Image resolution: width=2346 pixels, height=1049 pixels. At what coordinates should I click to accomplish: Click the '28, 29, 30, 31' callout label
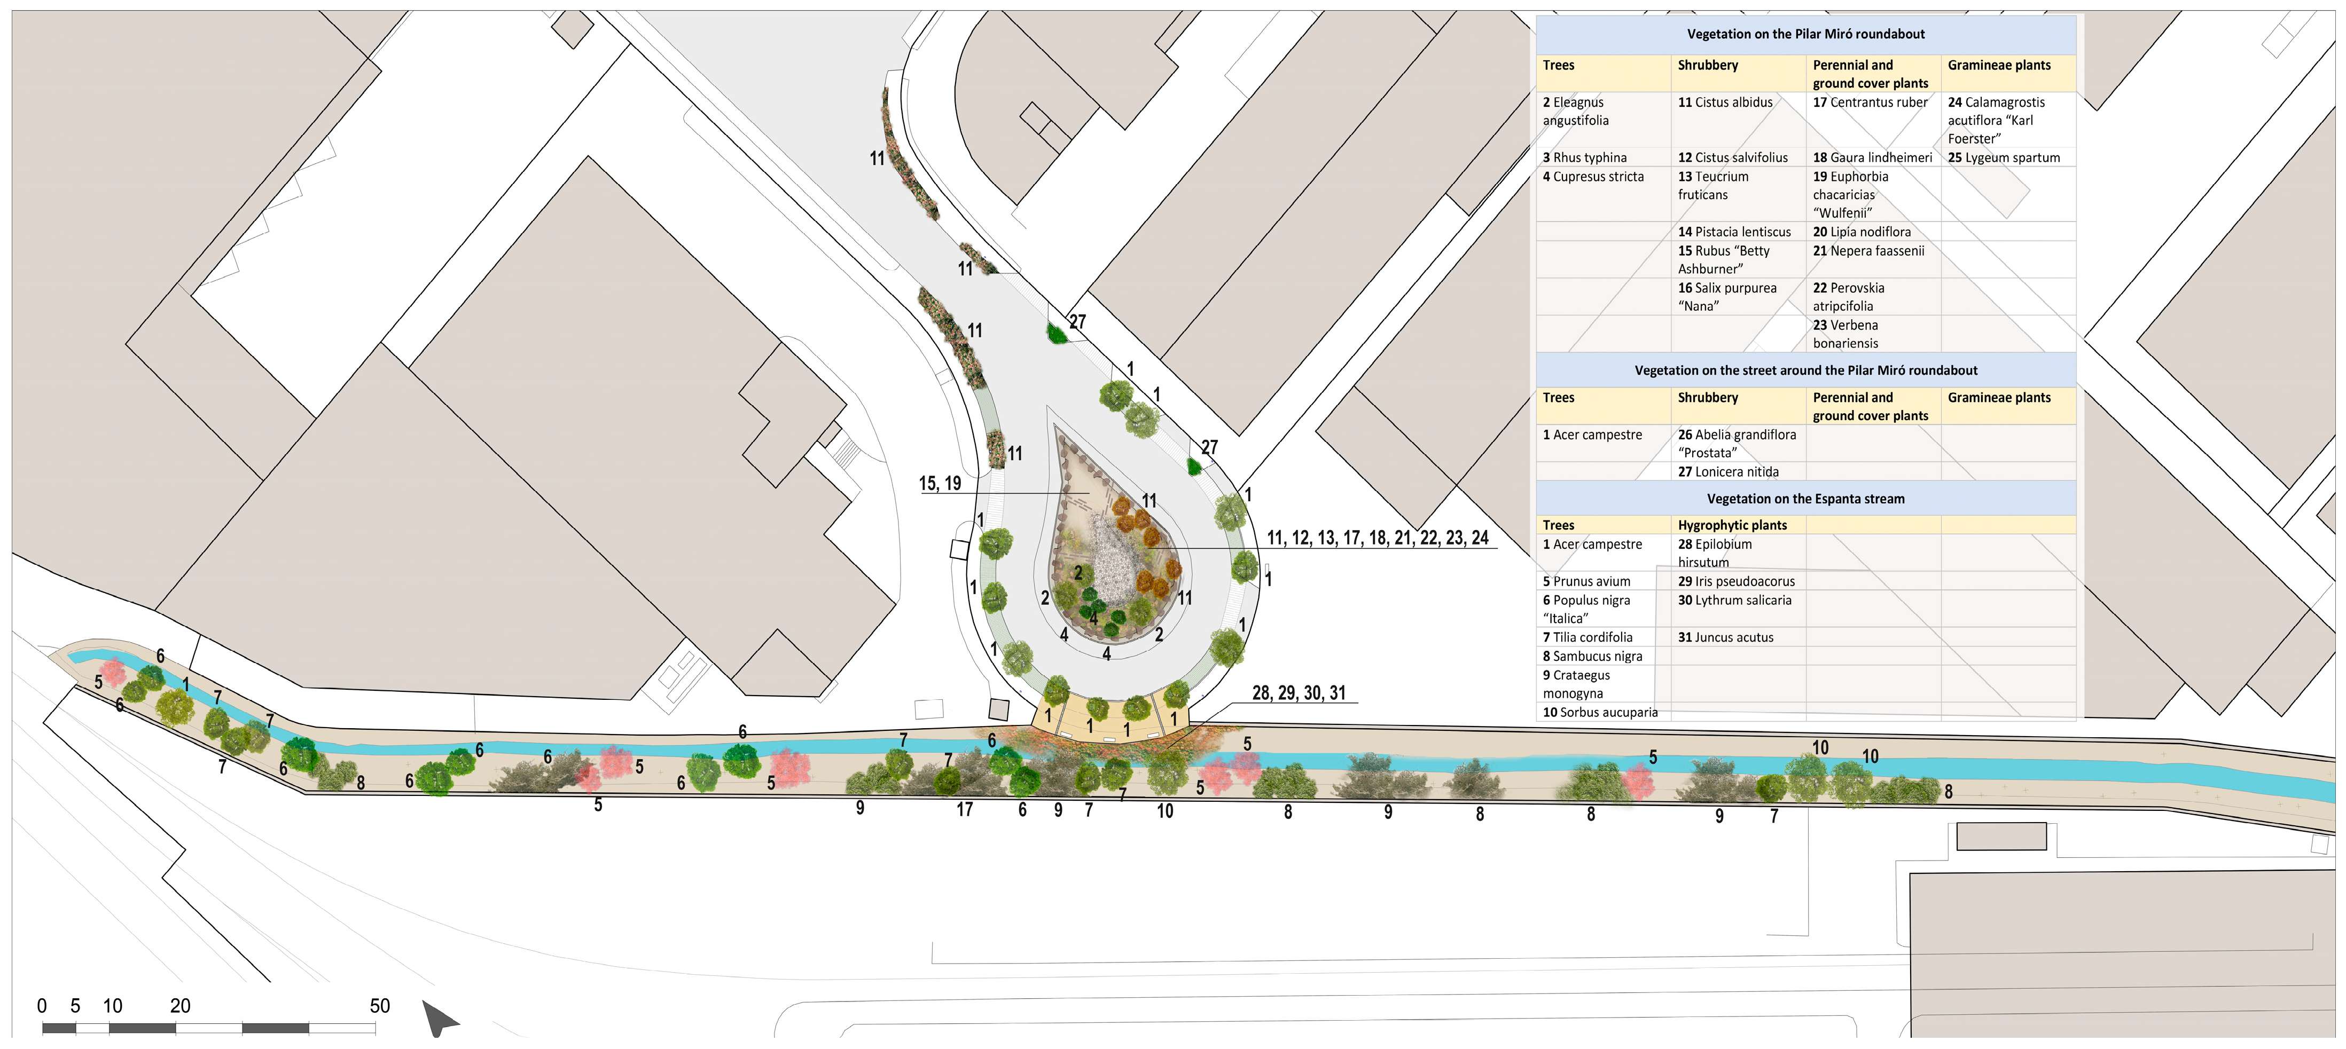1298,693
